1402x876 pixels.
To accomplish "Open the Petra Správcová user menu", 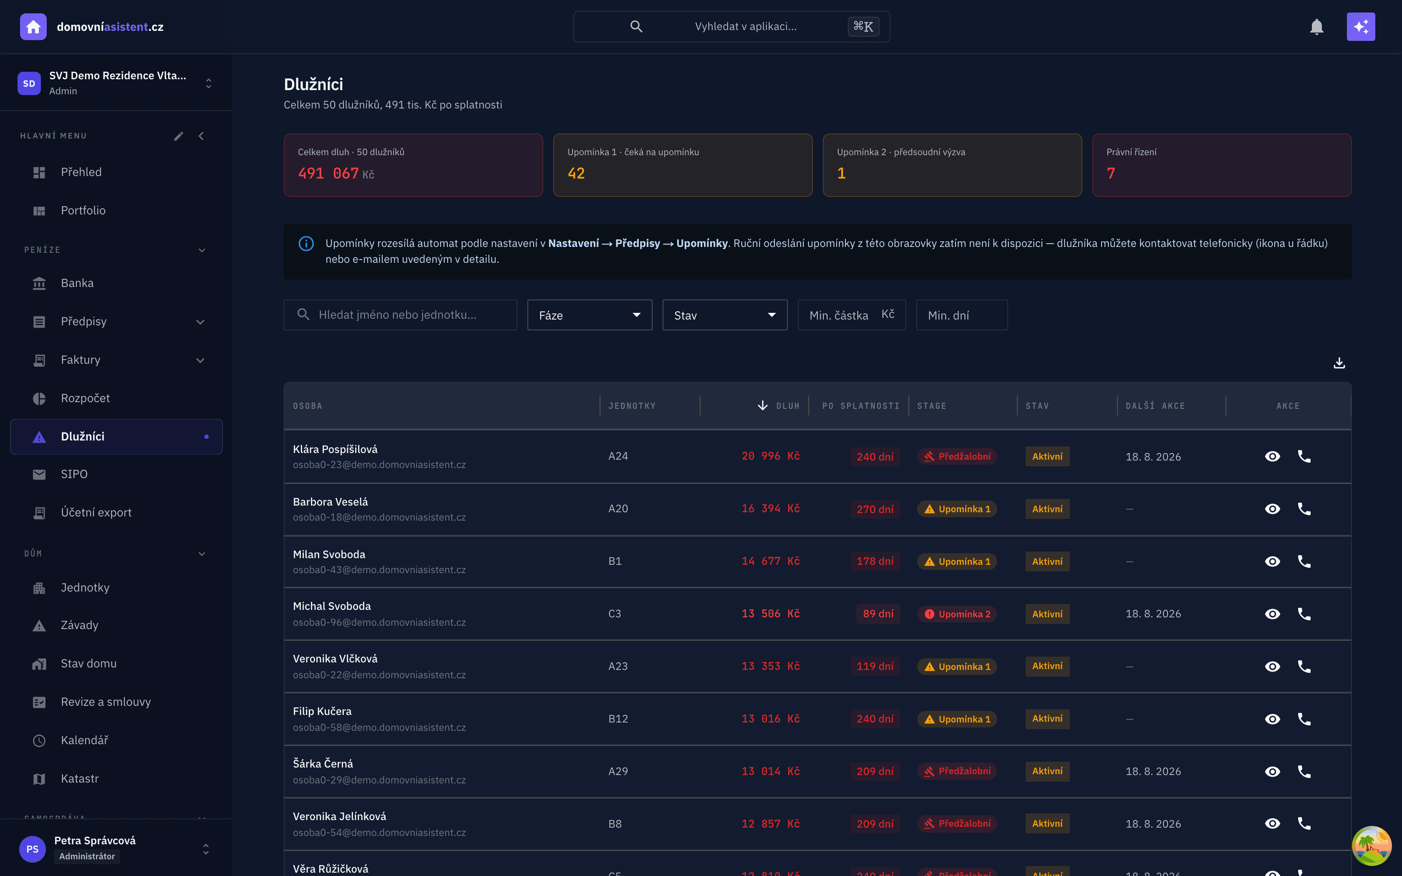I will 116,849.
